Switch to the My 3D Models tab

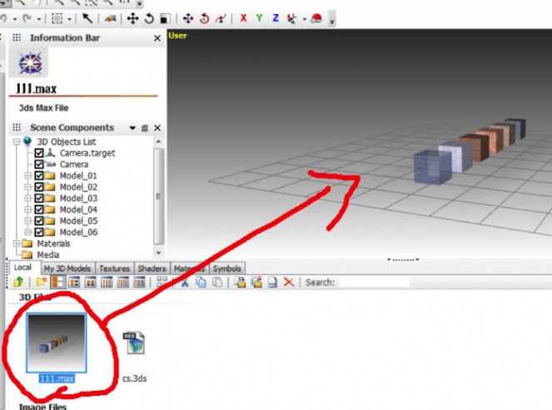coord(67,269)
